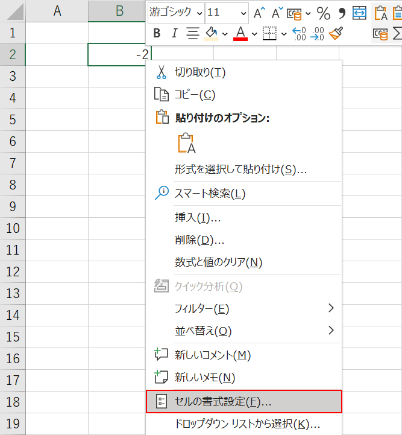Expand the borders dropdown arrow
Screen dimensions: 402x435
(284, 34)
